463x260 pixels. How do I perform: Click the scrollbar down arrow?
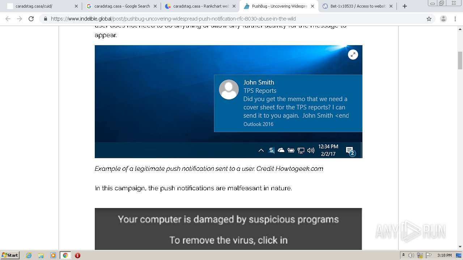click(x=460, y=247)
